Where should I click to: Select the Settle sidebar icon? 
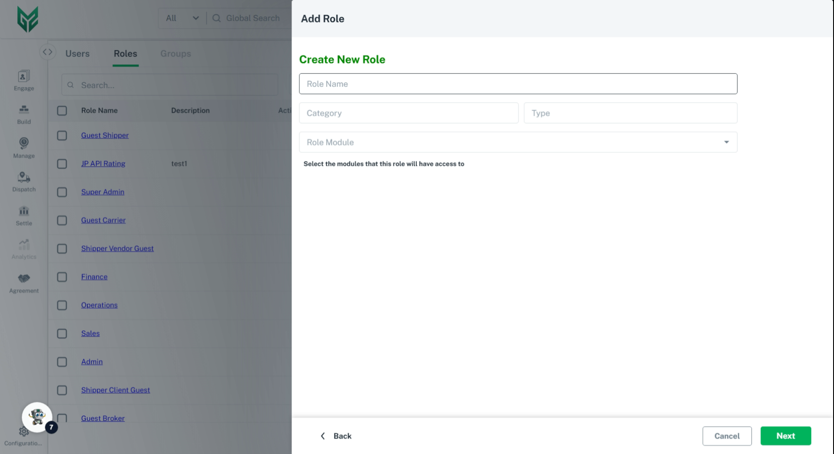pyautogui.click(x=24, y=211)
